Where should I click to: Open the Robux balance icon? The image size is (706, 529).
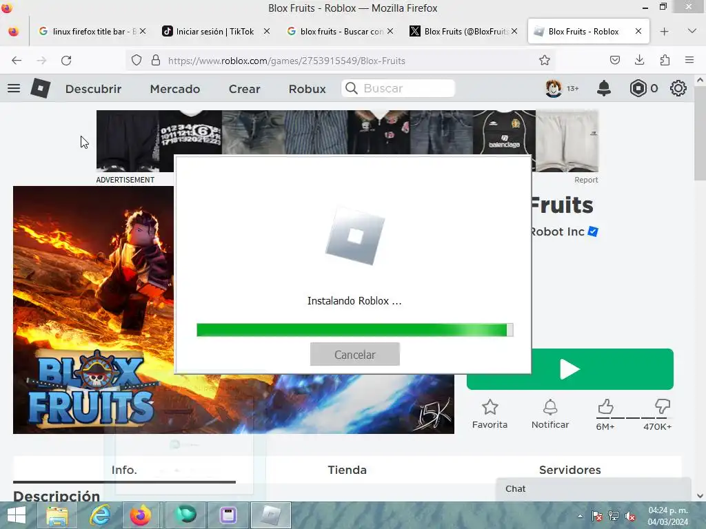(638, 88)
